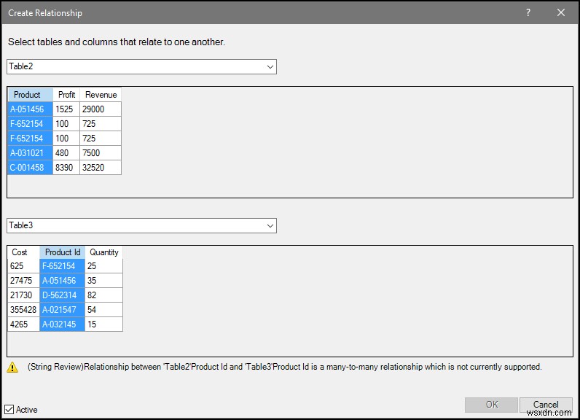Click cost value 355428

click(23, 309)
